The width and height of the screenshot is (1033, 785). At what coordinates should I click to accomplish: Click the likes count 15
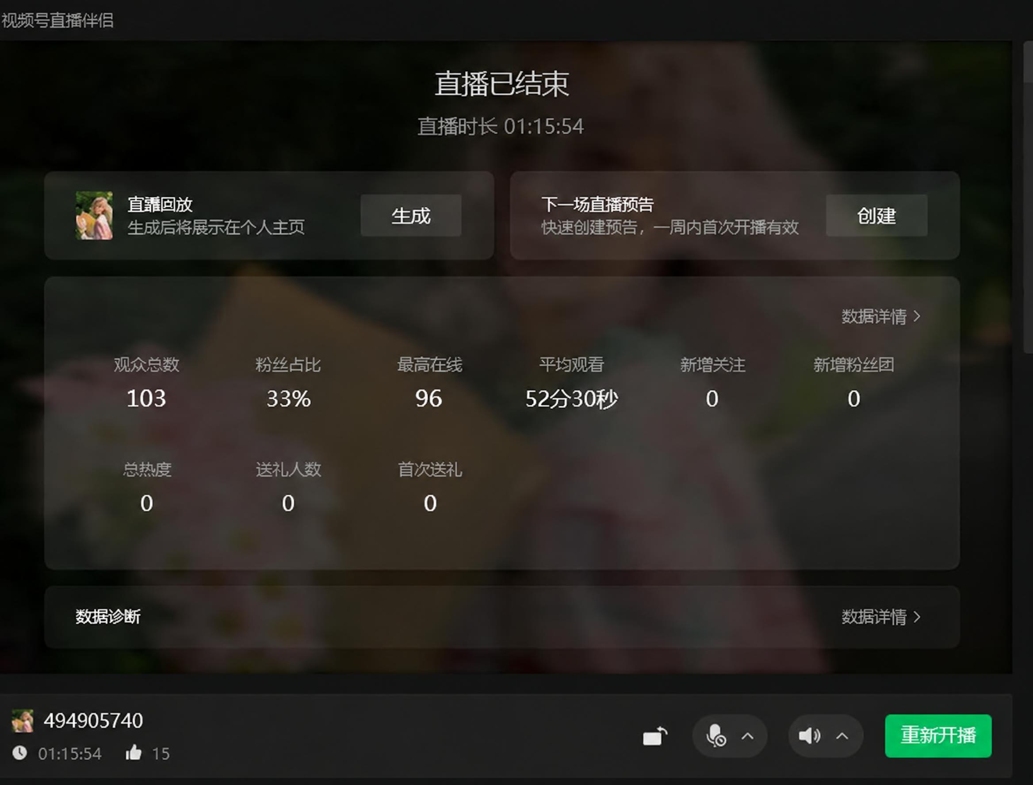(161, 753)
